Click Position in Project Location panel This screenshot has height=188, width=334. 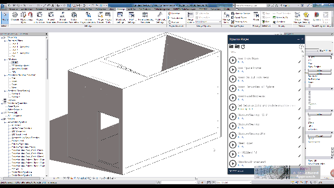pyautogui.click(x=173, y=22)
